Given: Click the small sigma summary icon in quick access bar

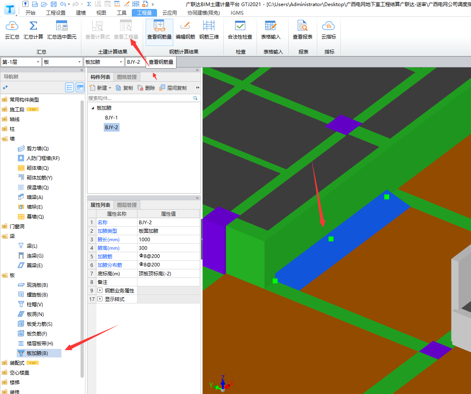Looking at the screenshot, I should (89, 4).
